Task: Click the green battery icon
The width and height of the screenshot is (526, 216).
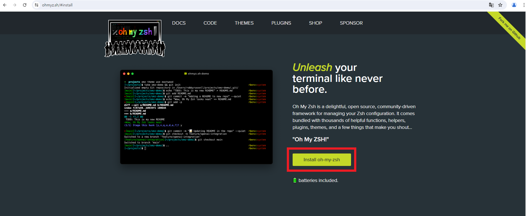Action: (295, 180)
